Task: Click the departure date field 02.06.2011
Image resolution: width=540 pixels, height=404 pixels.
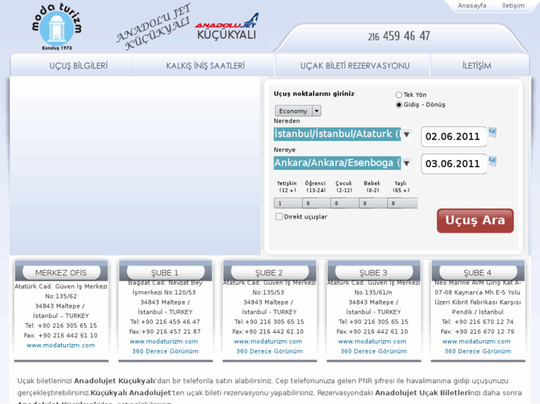Action: [454, 136]
